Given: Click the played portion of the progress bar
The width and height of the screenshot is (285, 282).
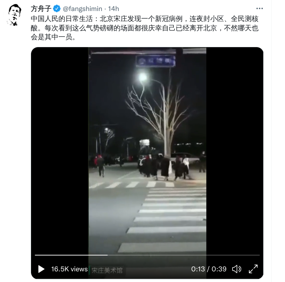Looking at the screenshot, I should click(71, 255).
